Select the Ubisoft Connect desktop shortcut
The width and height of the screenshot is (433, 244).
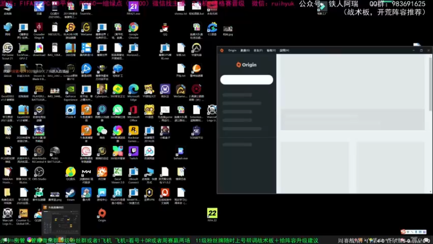point(133,175)
